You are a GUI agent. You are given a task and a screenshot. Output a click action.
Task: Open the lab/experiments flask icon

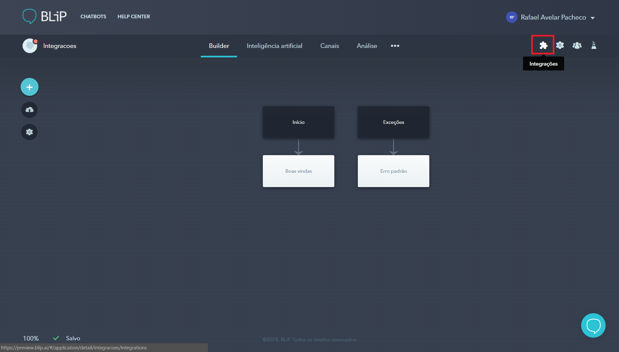[594, 45]
